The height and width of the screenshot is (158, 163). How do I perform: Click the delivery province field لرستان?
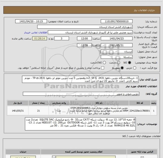[117, 52]
